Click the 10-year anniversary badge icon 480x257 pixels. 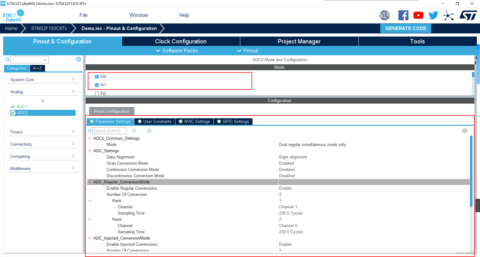384,15
